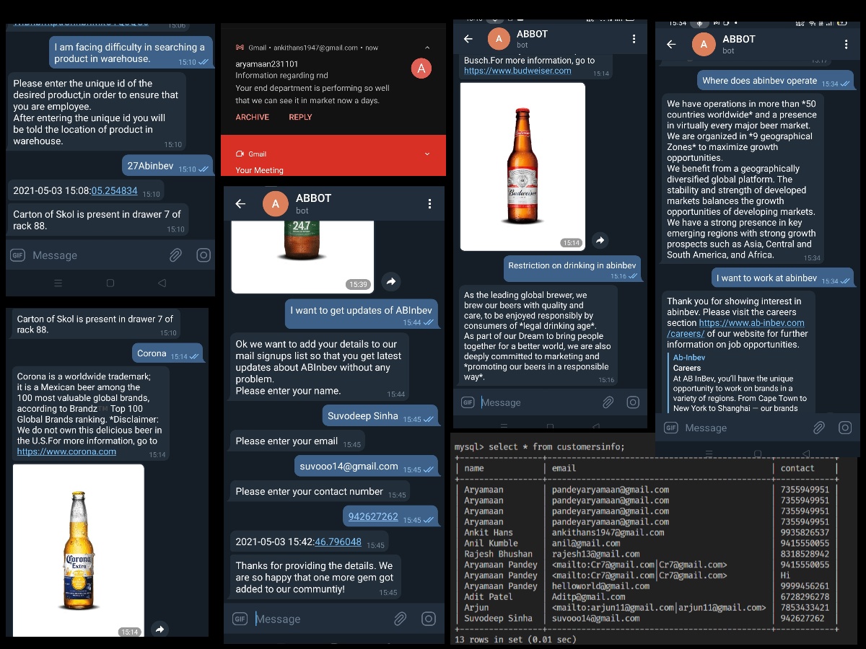Open the Corona Extra bottle picture
Screen dimensions: 866x649
point(79,550)
